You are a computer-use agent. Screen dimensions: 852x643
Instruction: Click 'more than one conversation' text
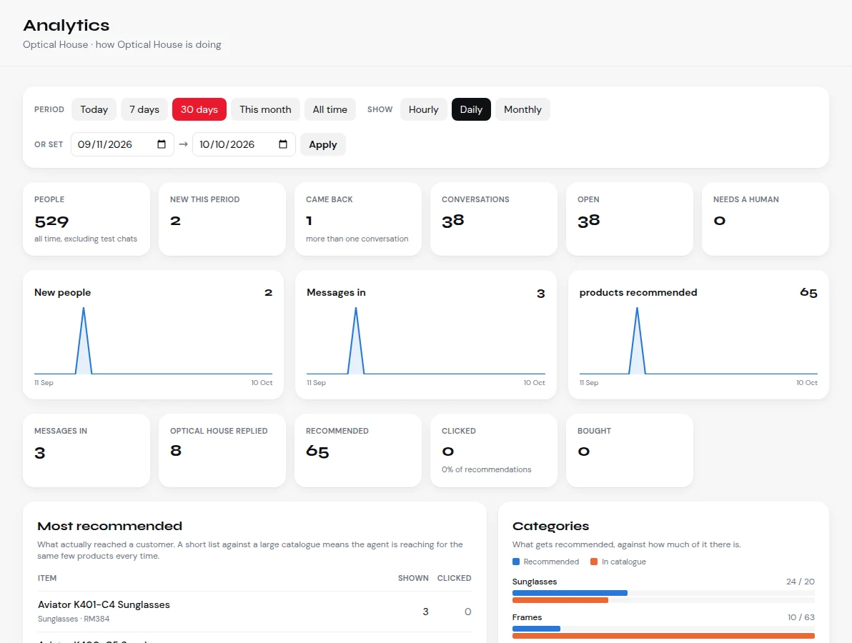tap(357, 239)
